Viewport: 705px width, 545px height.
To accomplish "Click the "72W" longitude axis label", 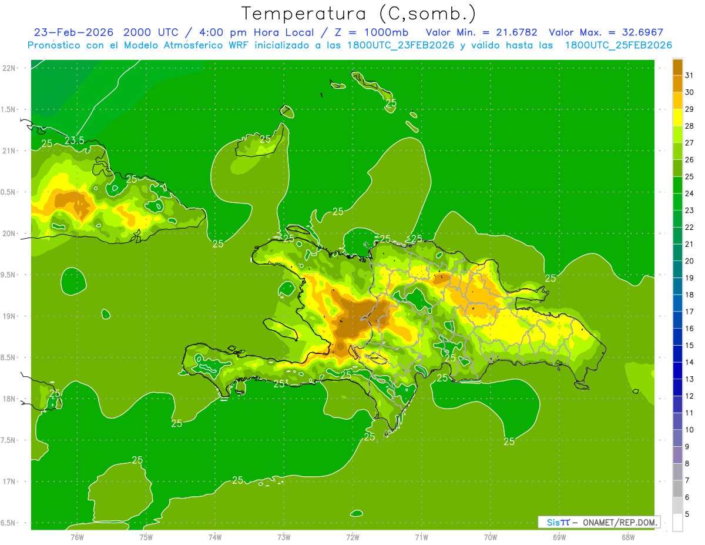I will tap(352, 537).
